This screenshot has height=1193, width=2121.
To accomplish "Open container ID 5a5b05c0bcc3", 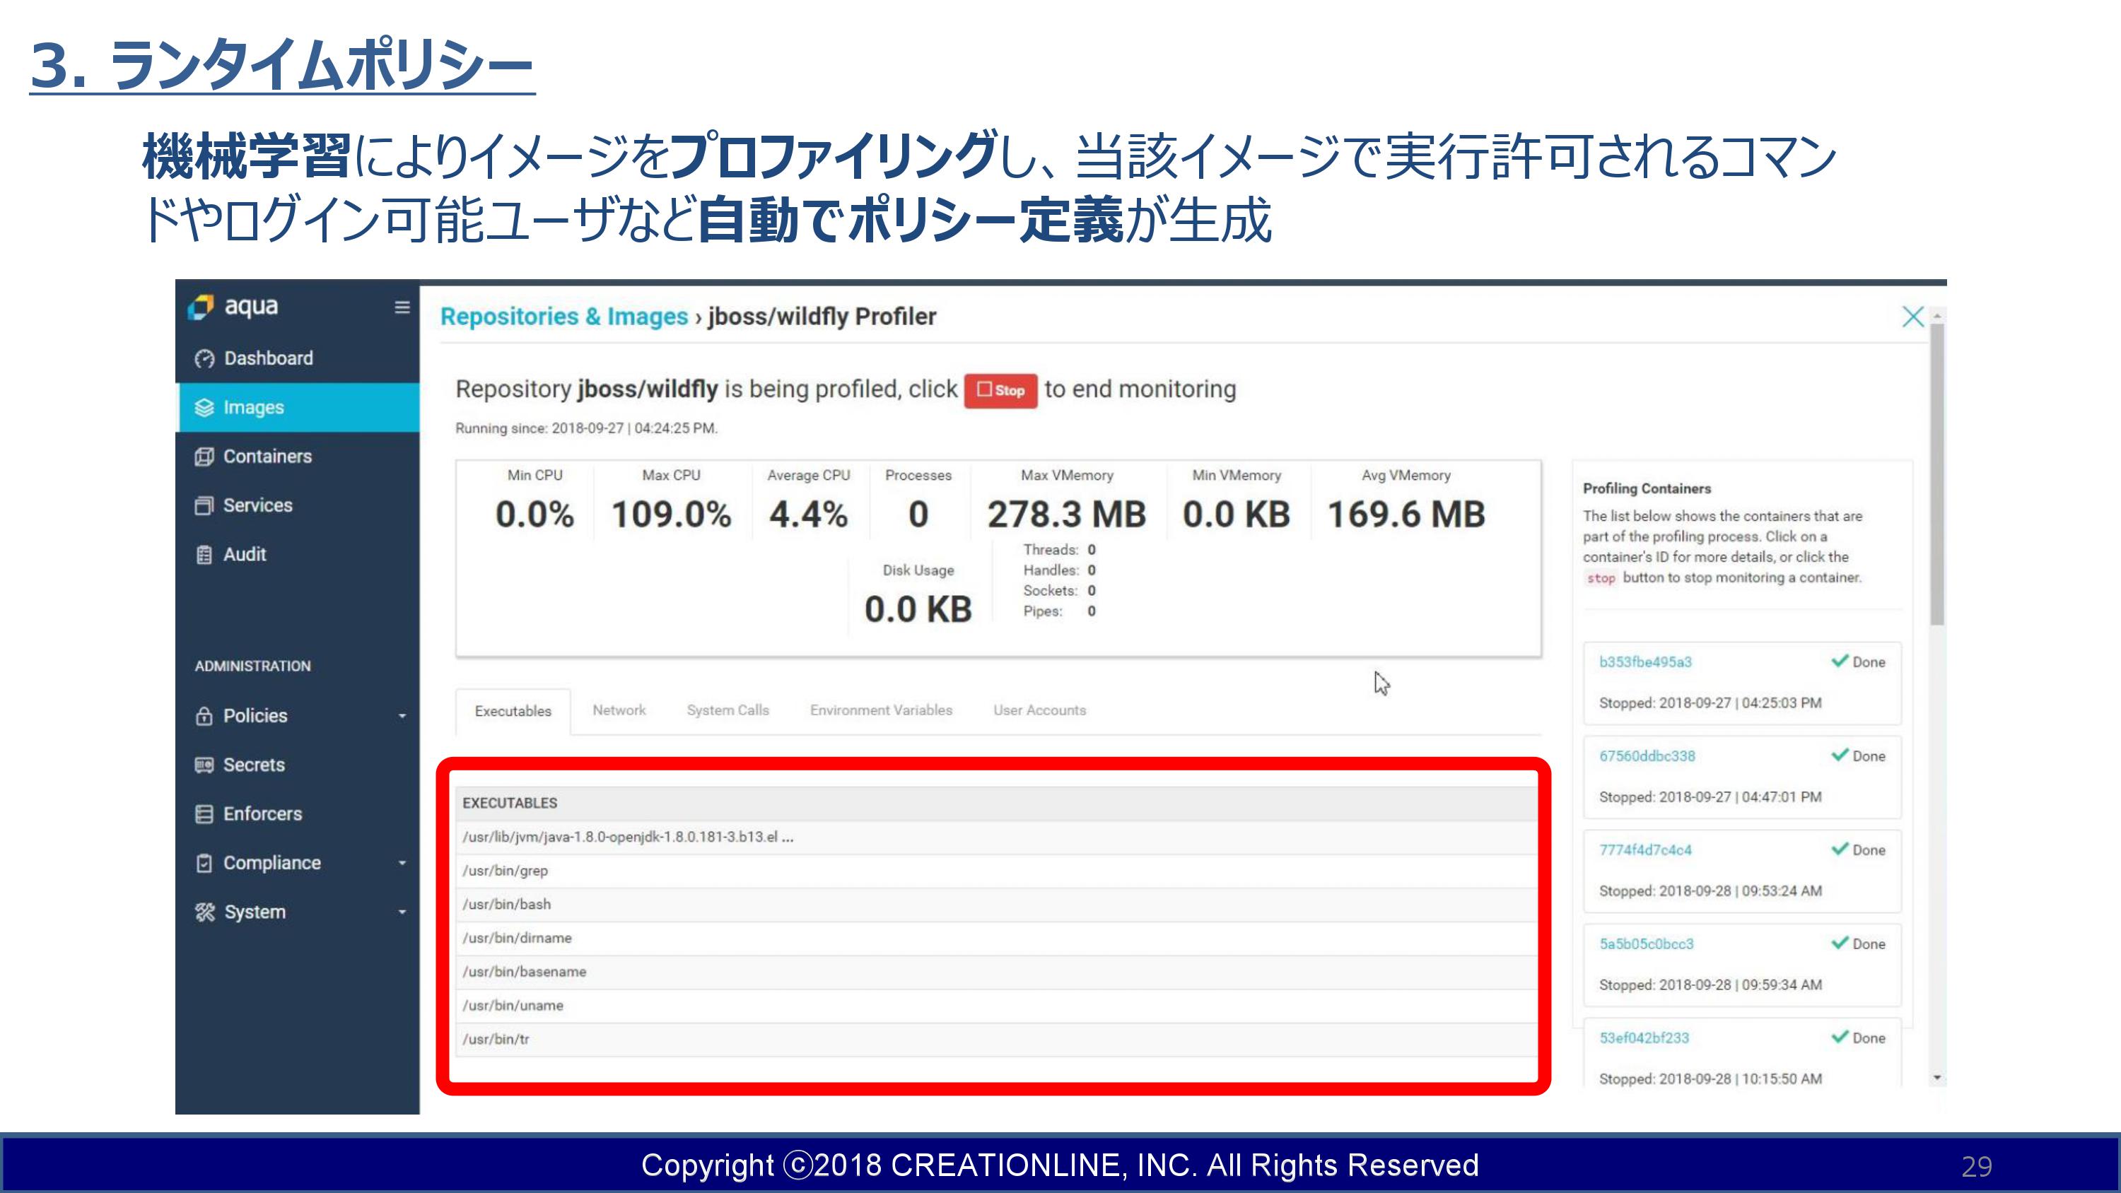I will (x=1646, y=944).
